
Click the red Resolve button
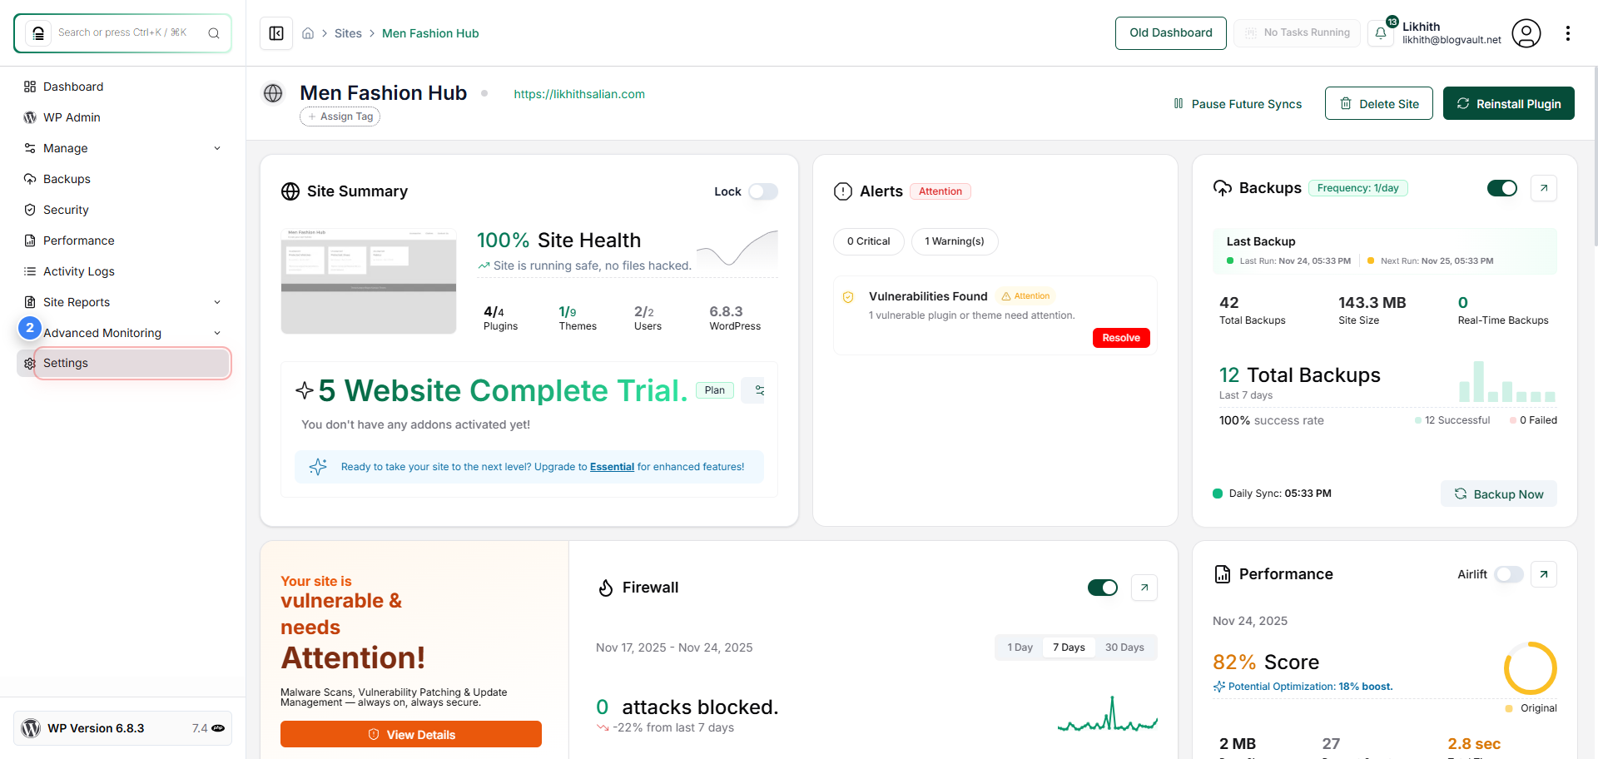click(x=1121, y=338)
